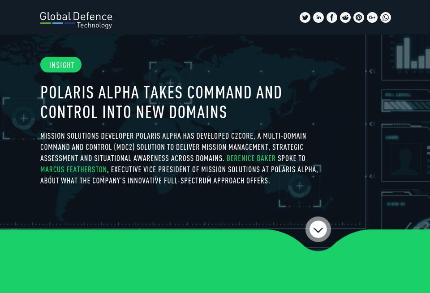Share the article on Facebook
Screen dimensions: 430x293
[332, 17]
